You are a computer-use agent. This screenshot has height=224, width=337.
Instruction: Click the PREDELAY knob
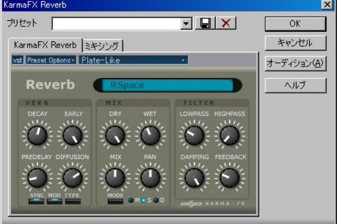tap(37, 178)
